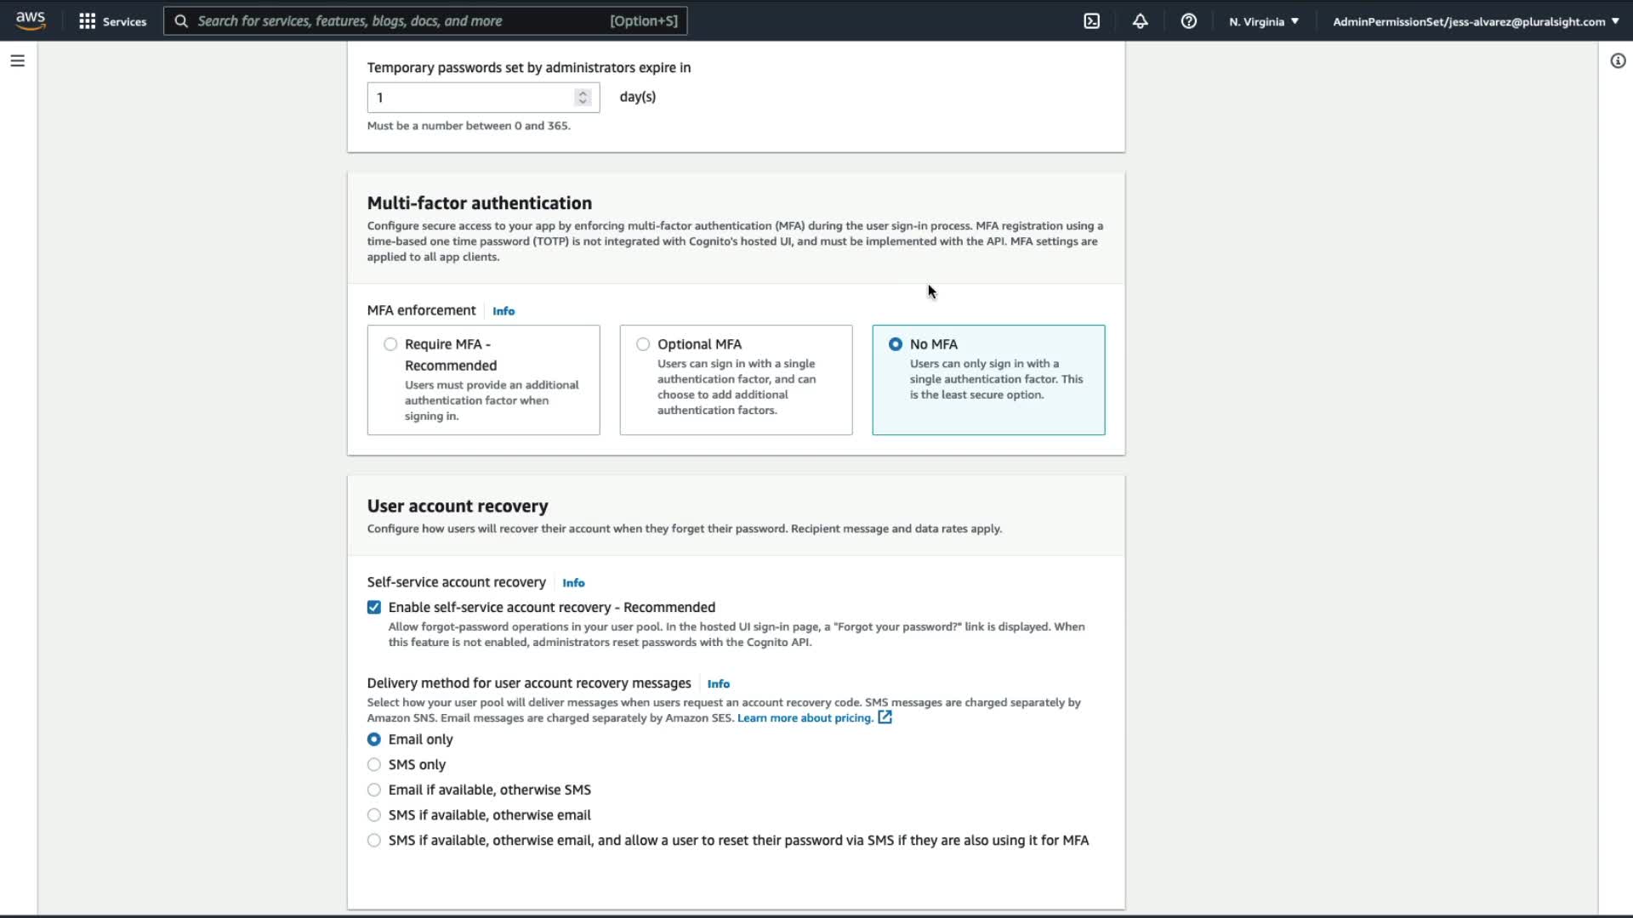The image size is (1633, 918).
Task: Select Email if available, otherwise SMS
Action: tap(374, 790)
